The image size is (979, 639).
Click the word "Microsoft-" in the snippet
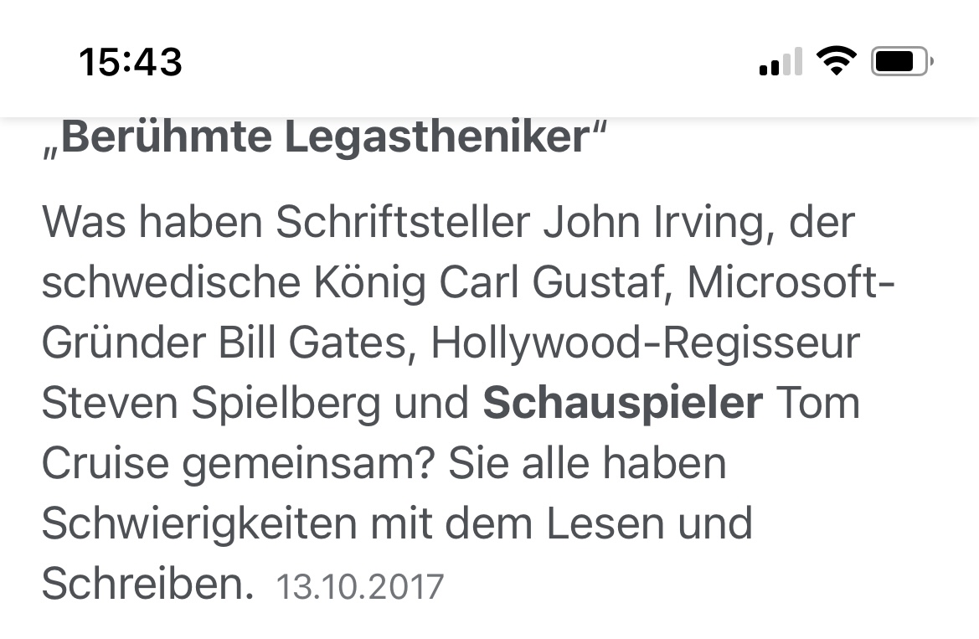pos(791,283)
